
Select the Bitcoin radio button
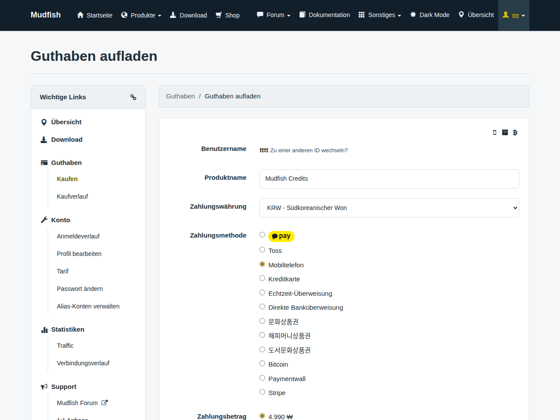[x=262, y=364]
